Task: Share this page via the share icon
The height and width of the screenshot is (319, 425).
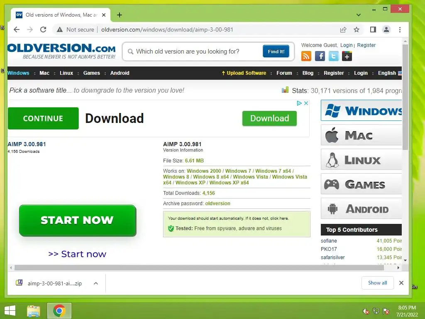Action: pos(343,29)
